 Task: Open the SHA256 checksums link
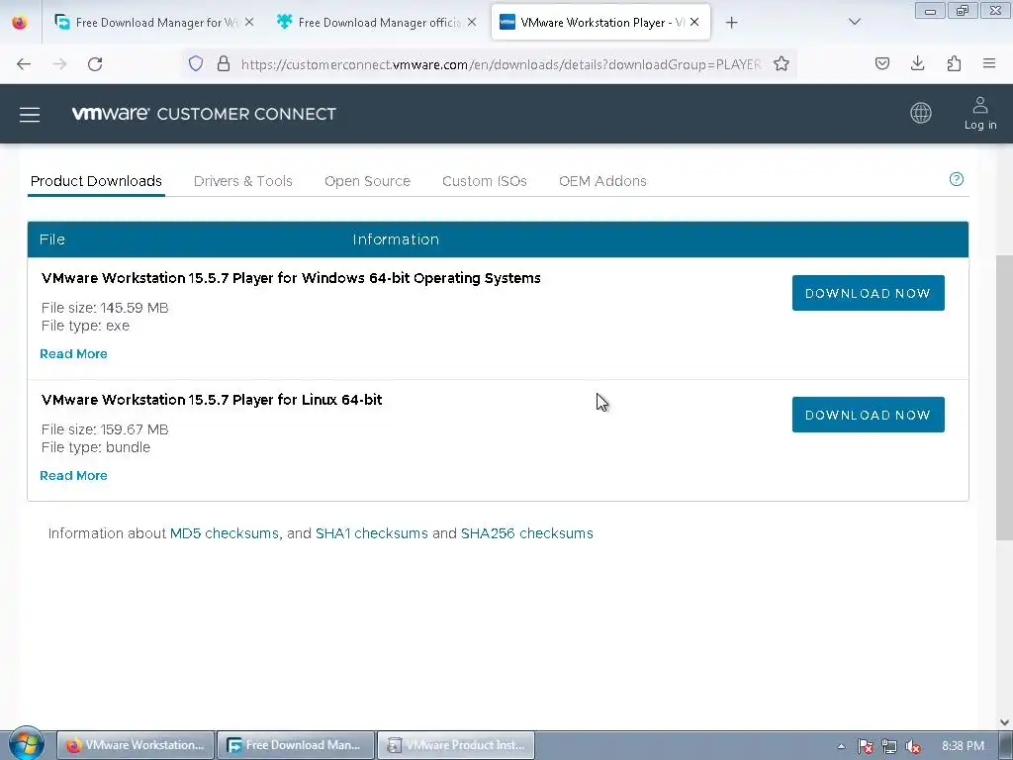pos(526,533)
